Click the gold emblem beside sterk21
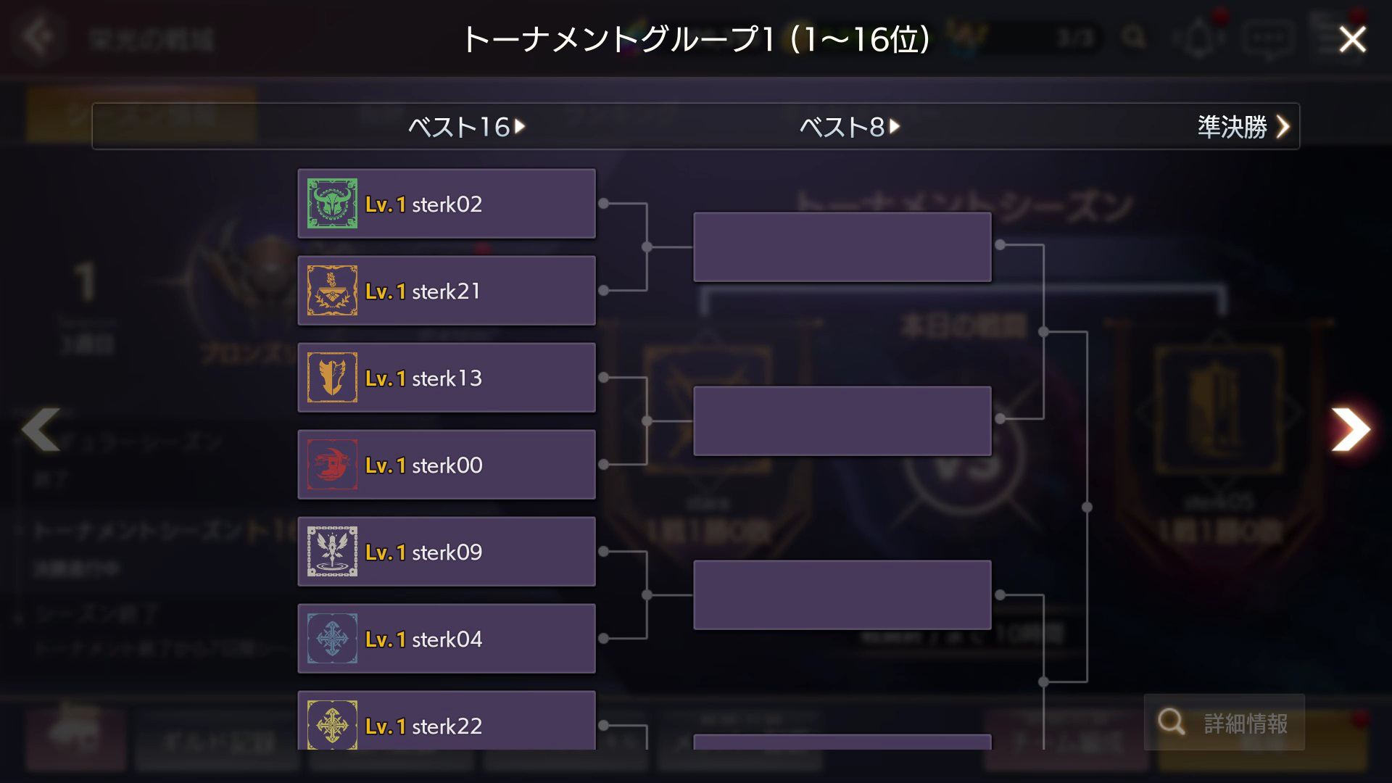The height and width of the screenshot is (783, 1392). 332,291
